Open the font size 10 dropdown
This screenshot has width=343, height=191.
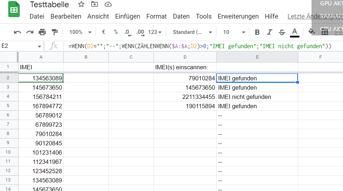(x=234, y=32)
